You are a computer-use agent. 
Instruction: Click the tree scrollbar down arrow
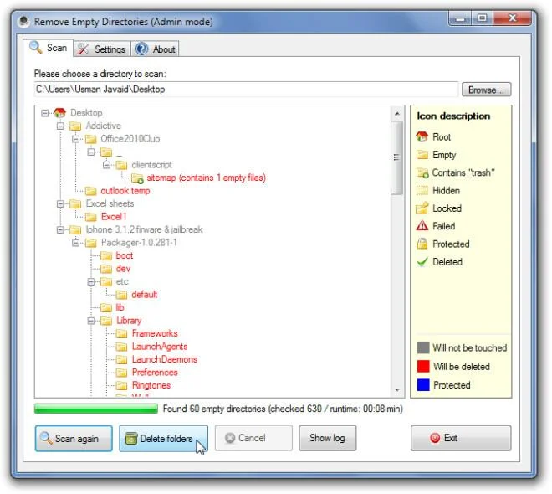pyautogui.click(x=397, y=389)
